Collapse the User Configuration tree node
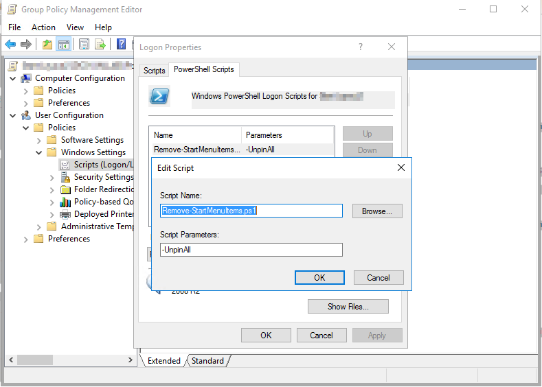The width and height of the screenshot is (542, 387). [13, 115]
